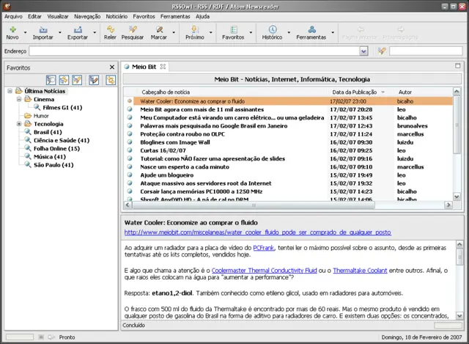Viewport: 469px width, 344px height.
Task: Open dropdown arrow next to Exportar
Action: pos(95,32)
